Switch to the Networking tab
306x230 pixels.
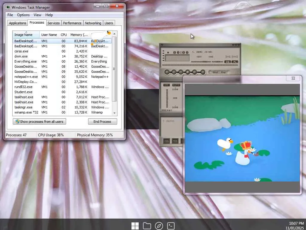point(93,23)
